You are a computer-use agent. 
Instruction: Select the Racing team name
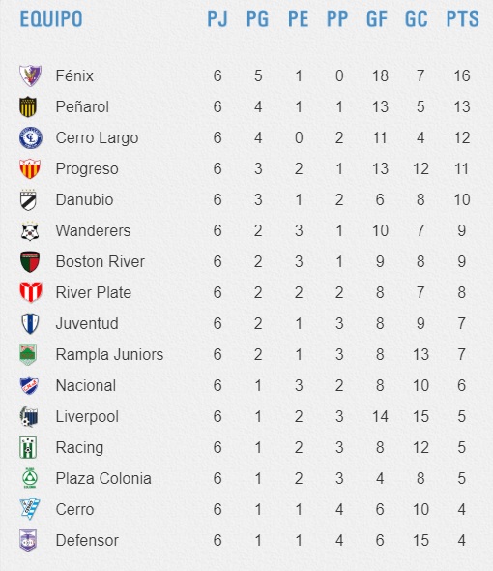[x=79, y=447]
